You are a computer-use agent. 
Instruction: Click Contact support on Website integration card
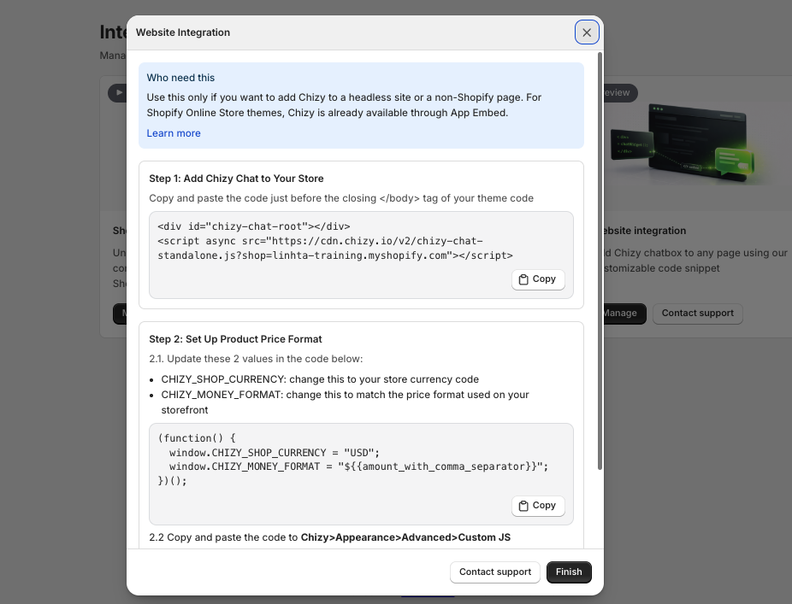pyautogui.click(x=698, y=314)
